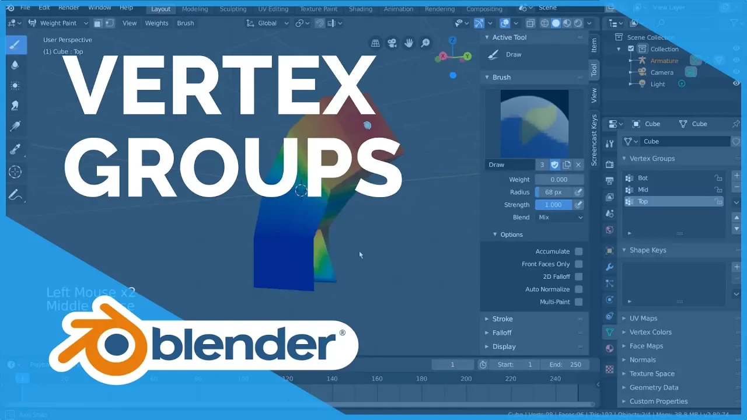
Task: Unlink the Draw brush with X
Action: point(578,165)
